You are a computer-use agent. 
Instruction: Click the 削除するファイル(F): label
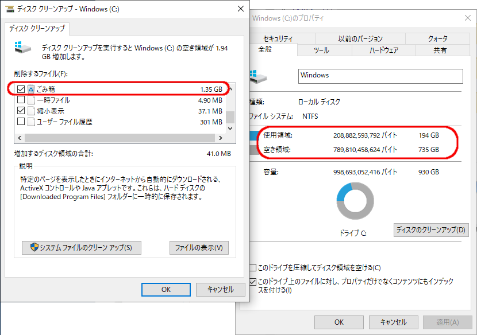click(x=41, y=74)
